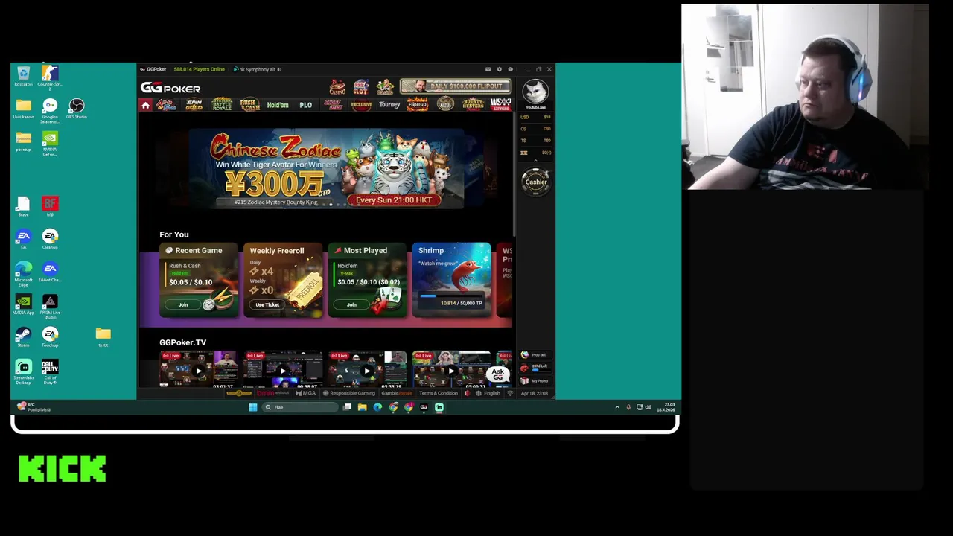Viewport: 953px width, 536px height.
Task: Select the Hold'em tab
Action: [278, 105]
